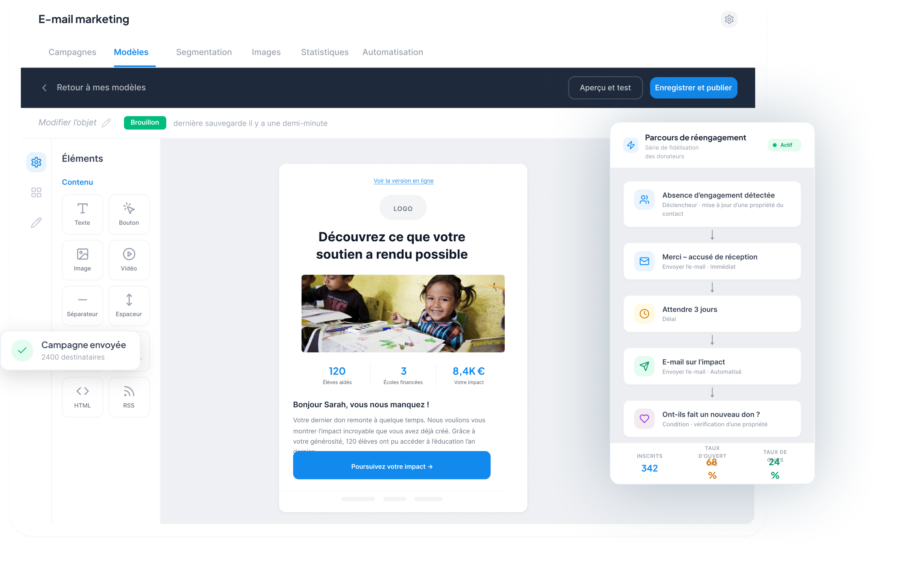The height and width of the screenshot is (568, 910).
Task: Select the headline Découvrez ce que votre soutien
Action: pyautogui.click(x=392, y=246)
